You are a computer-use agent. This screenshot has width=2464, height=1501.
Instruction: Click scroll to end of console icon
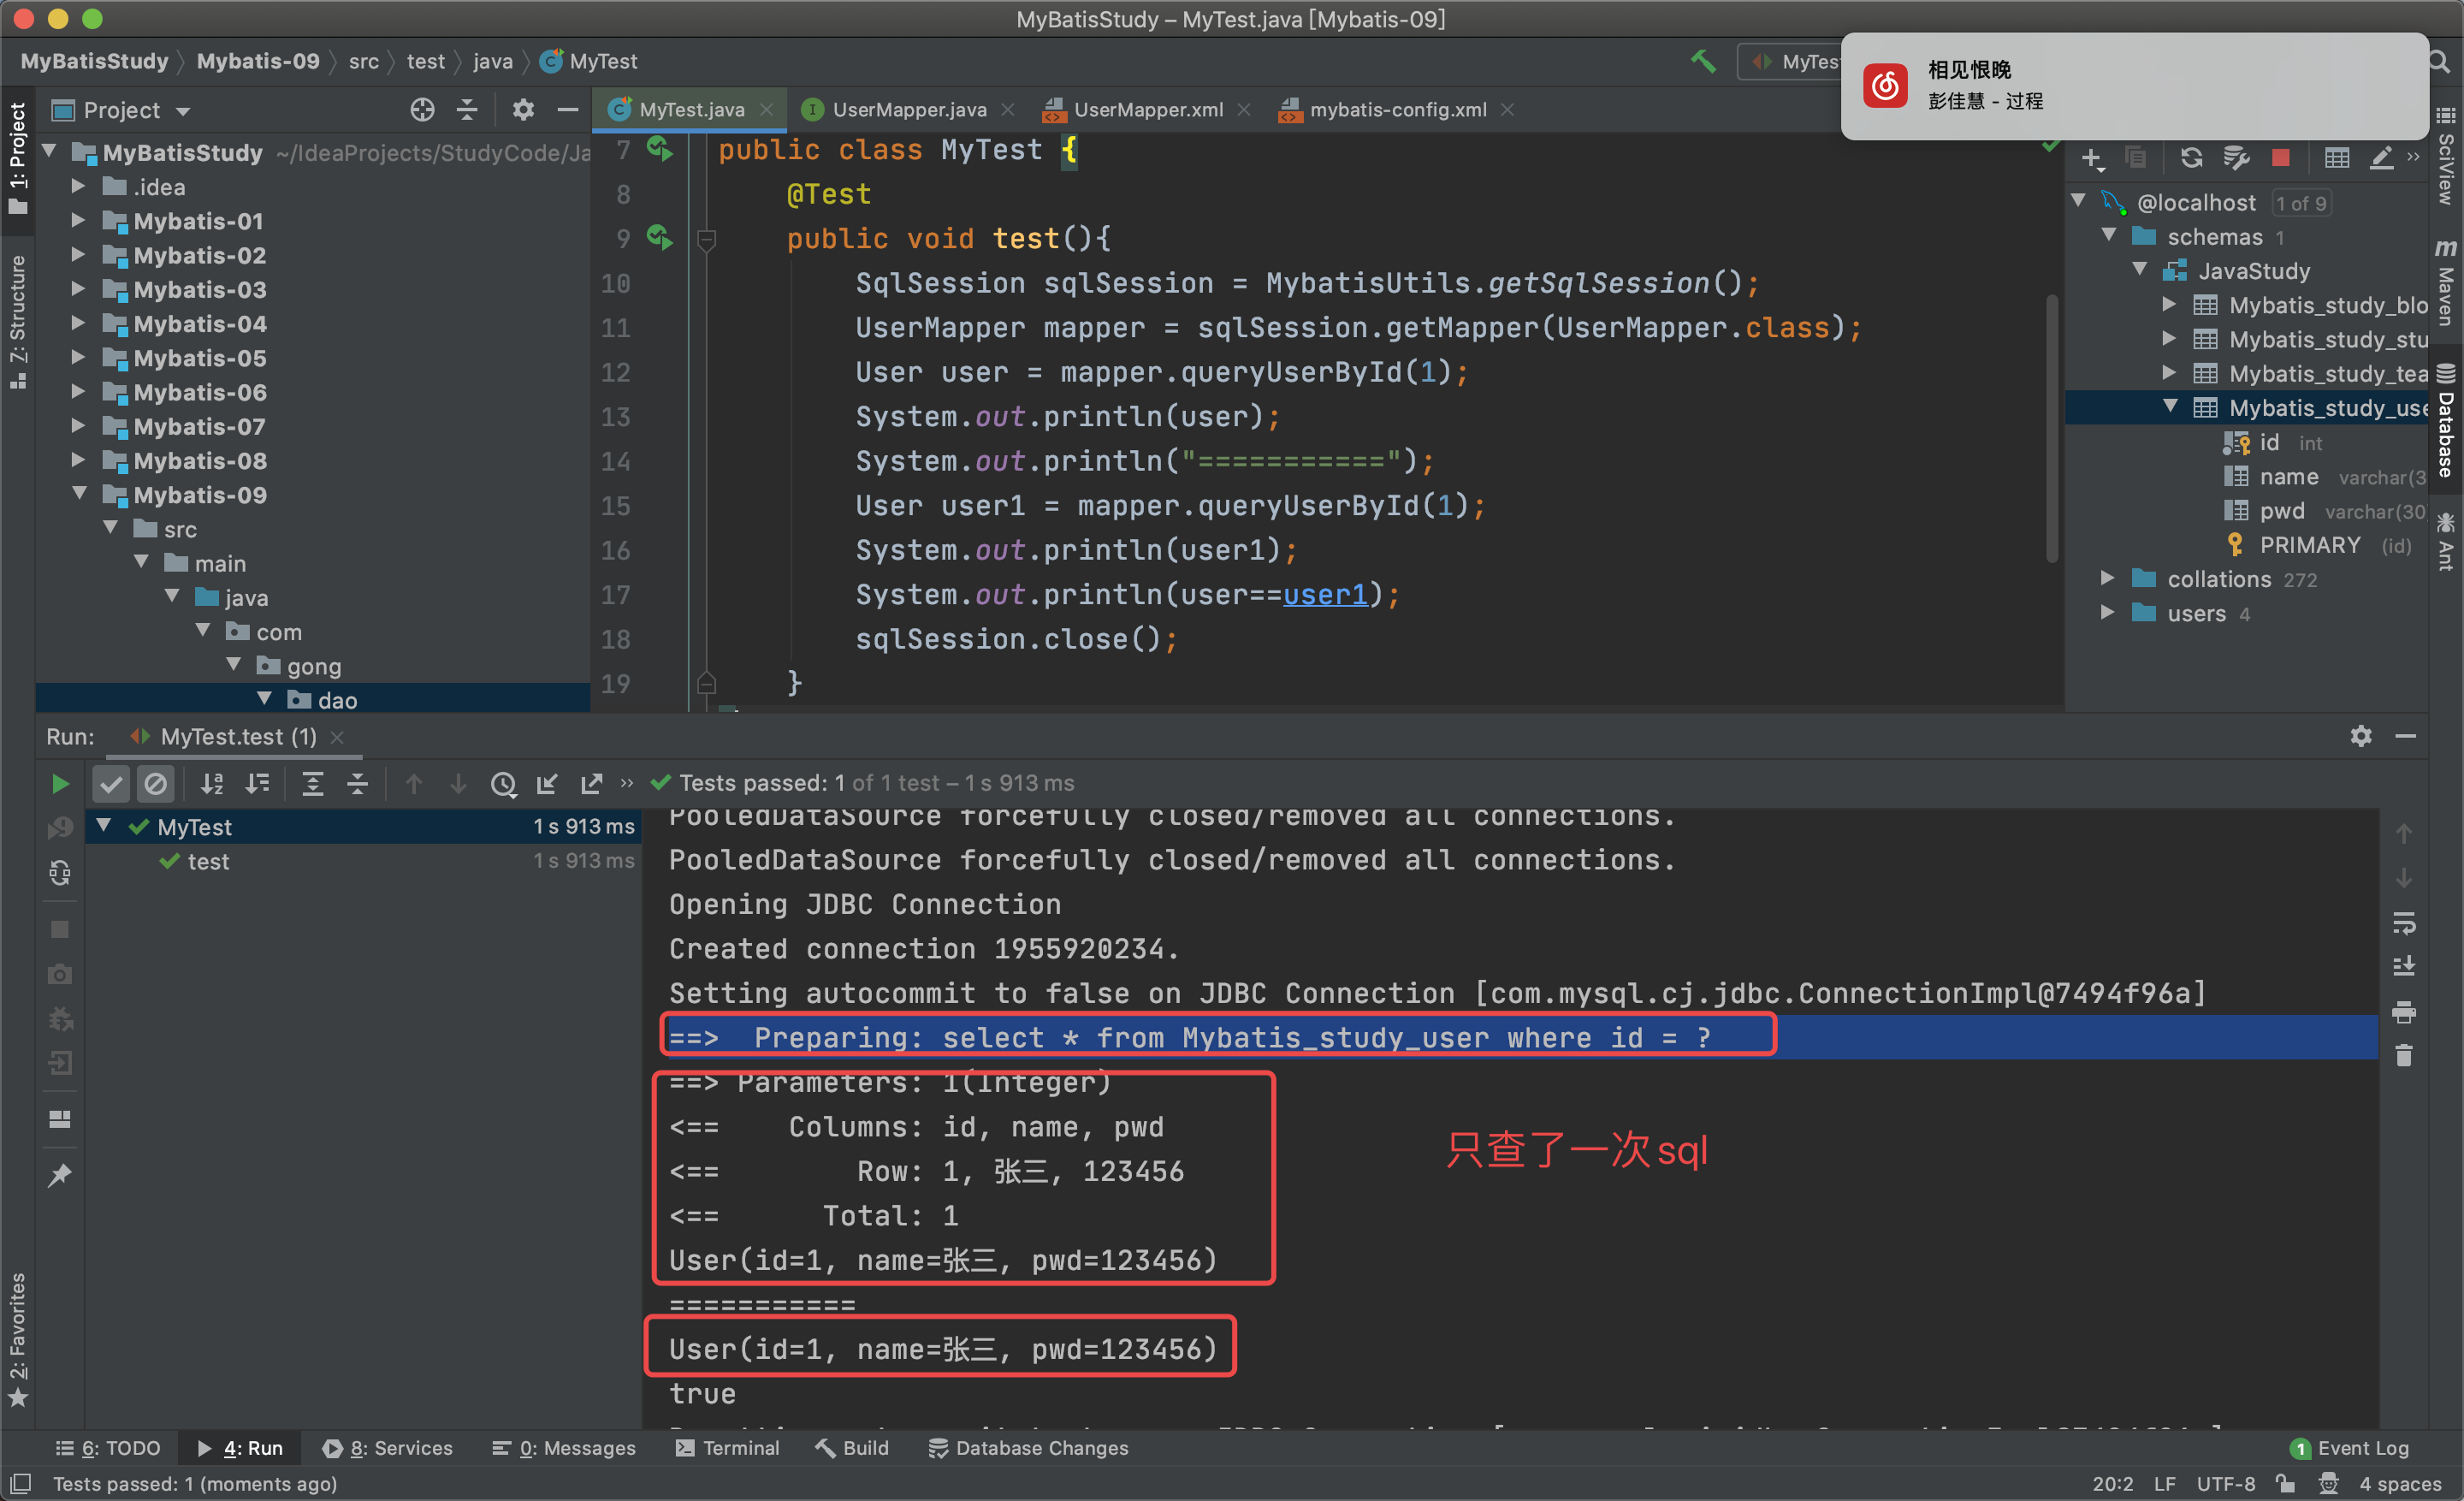point(2404,966)
